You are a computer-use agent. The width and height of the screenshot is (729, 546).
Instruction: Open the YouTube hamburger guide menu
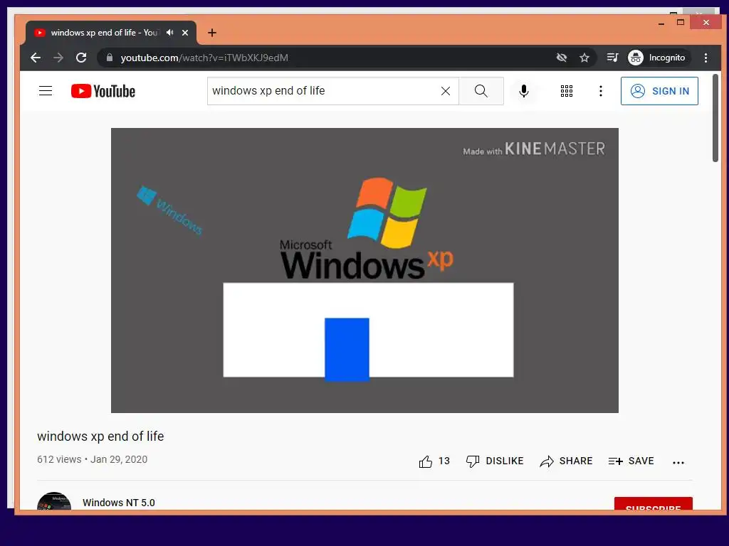click(x=46, y=90)
